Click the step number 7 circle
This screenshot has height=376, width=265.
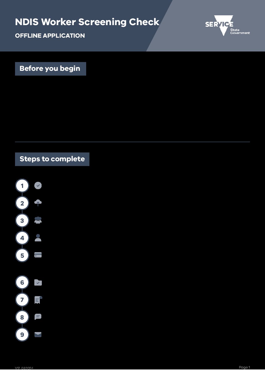click(22, 300)
